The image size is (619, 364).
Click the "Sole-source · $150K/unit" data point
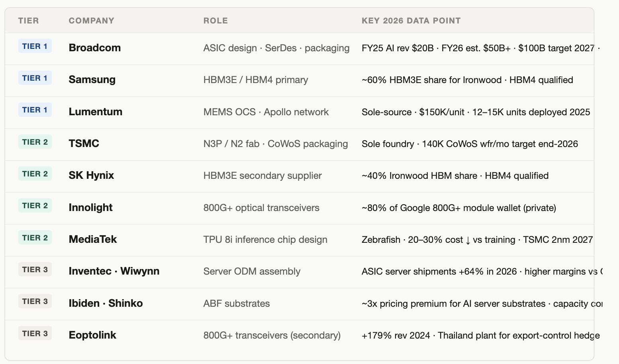pyautogui.click(x=413, y=112)
